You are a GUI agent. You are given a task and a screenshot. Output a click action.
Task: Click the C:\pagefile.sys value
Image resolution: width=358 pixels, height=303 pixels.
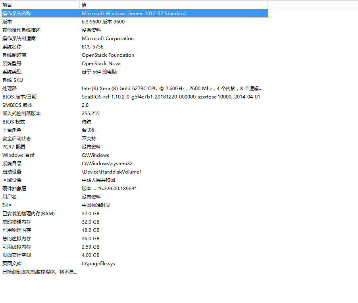[98, 263]
